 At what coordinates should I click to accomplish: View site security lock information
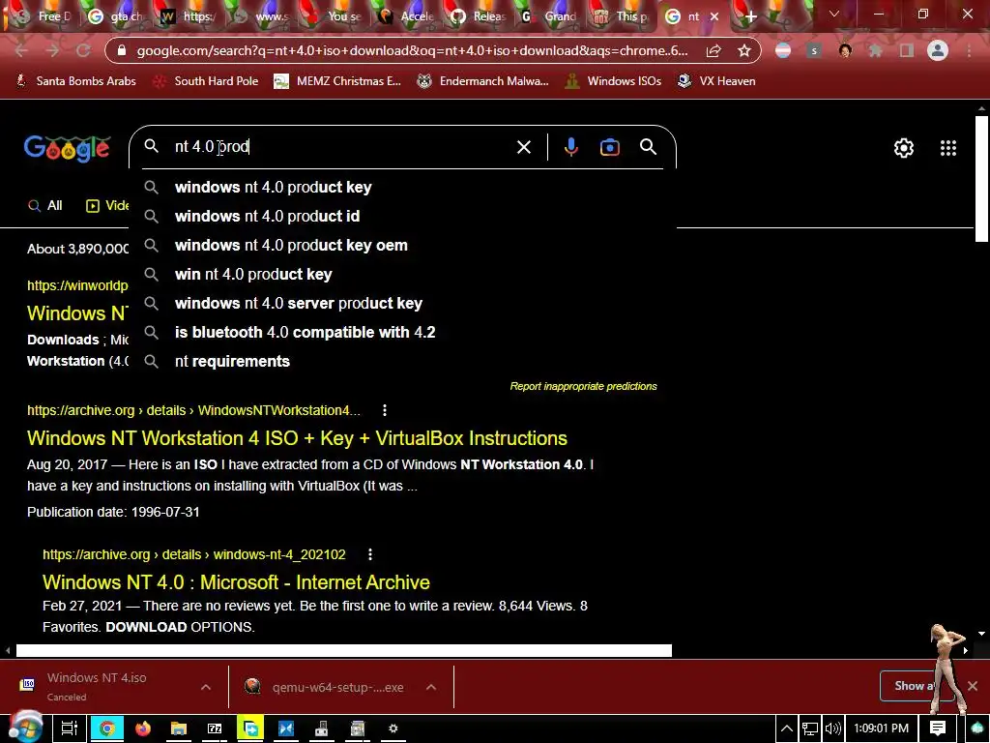pos(123,50)
